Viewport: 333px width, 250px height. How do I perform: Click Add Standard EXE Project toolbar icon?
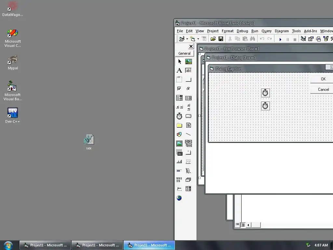[x=182, y=39]
